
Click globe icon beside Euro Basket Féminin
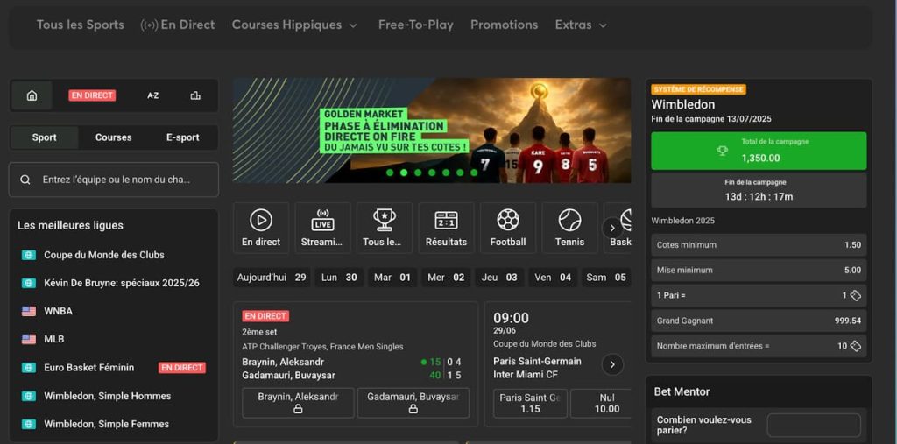coord(29,368)
